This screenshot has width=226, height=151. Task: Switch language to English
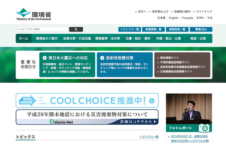[174, 18]
